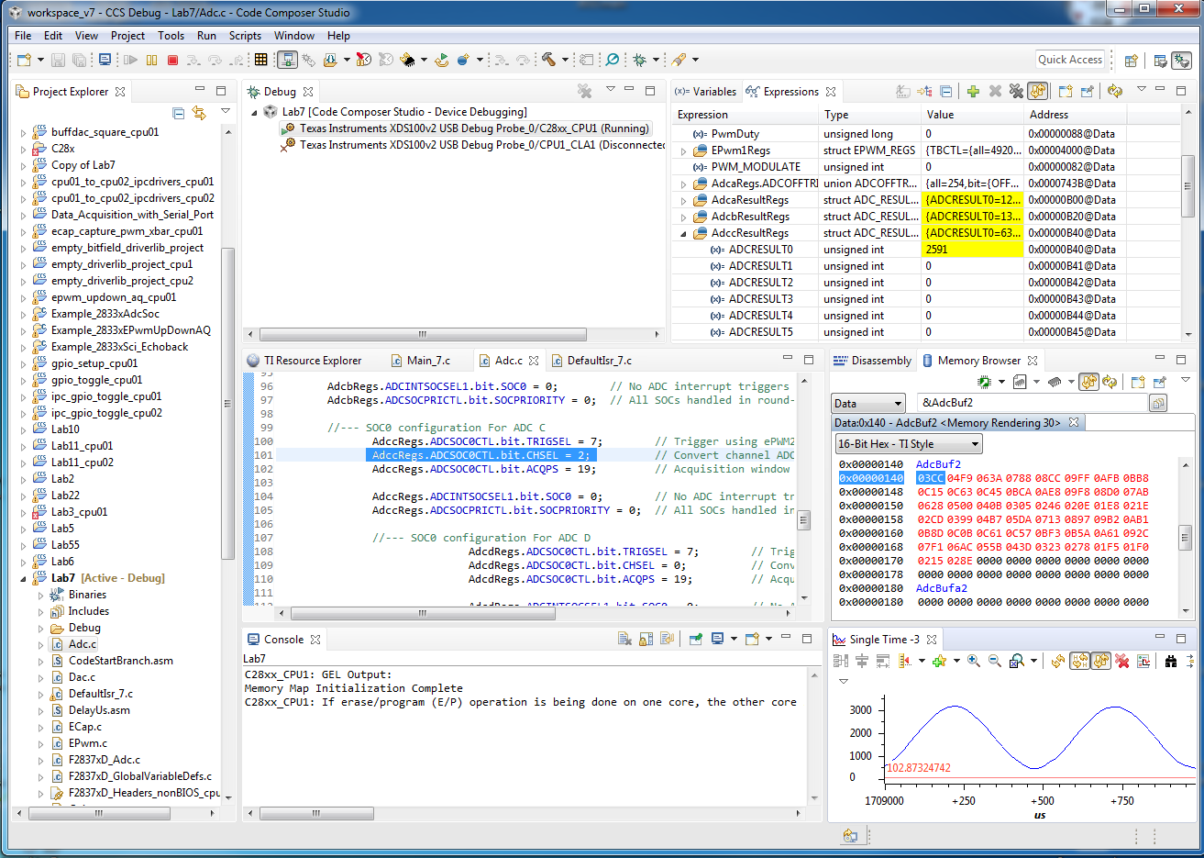This screenshot has height=858, width=1204.
Task: Open the Data memory page dropdown
Action: 868,404
